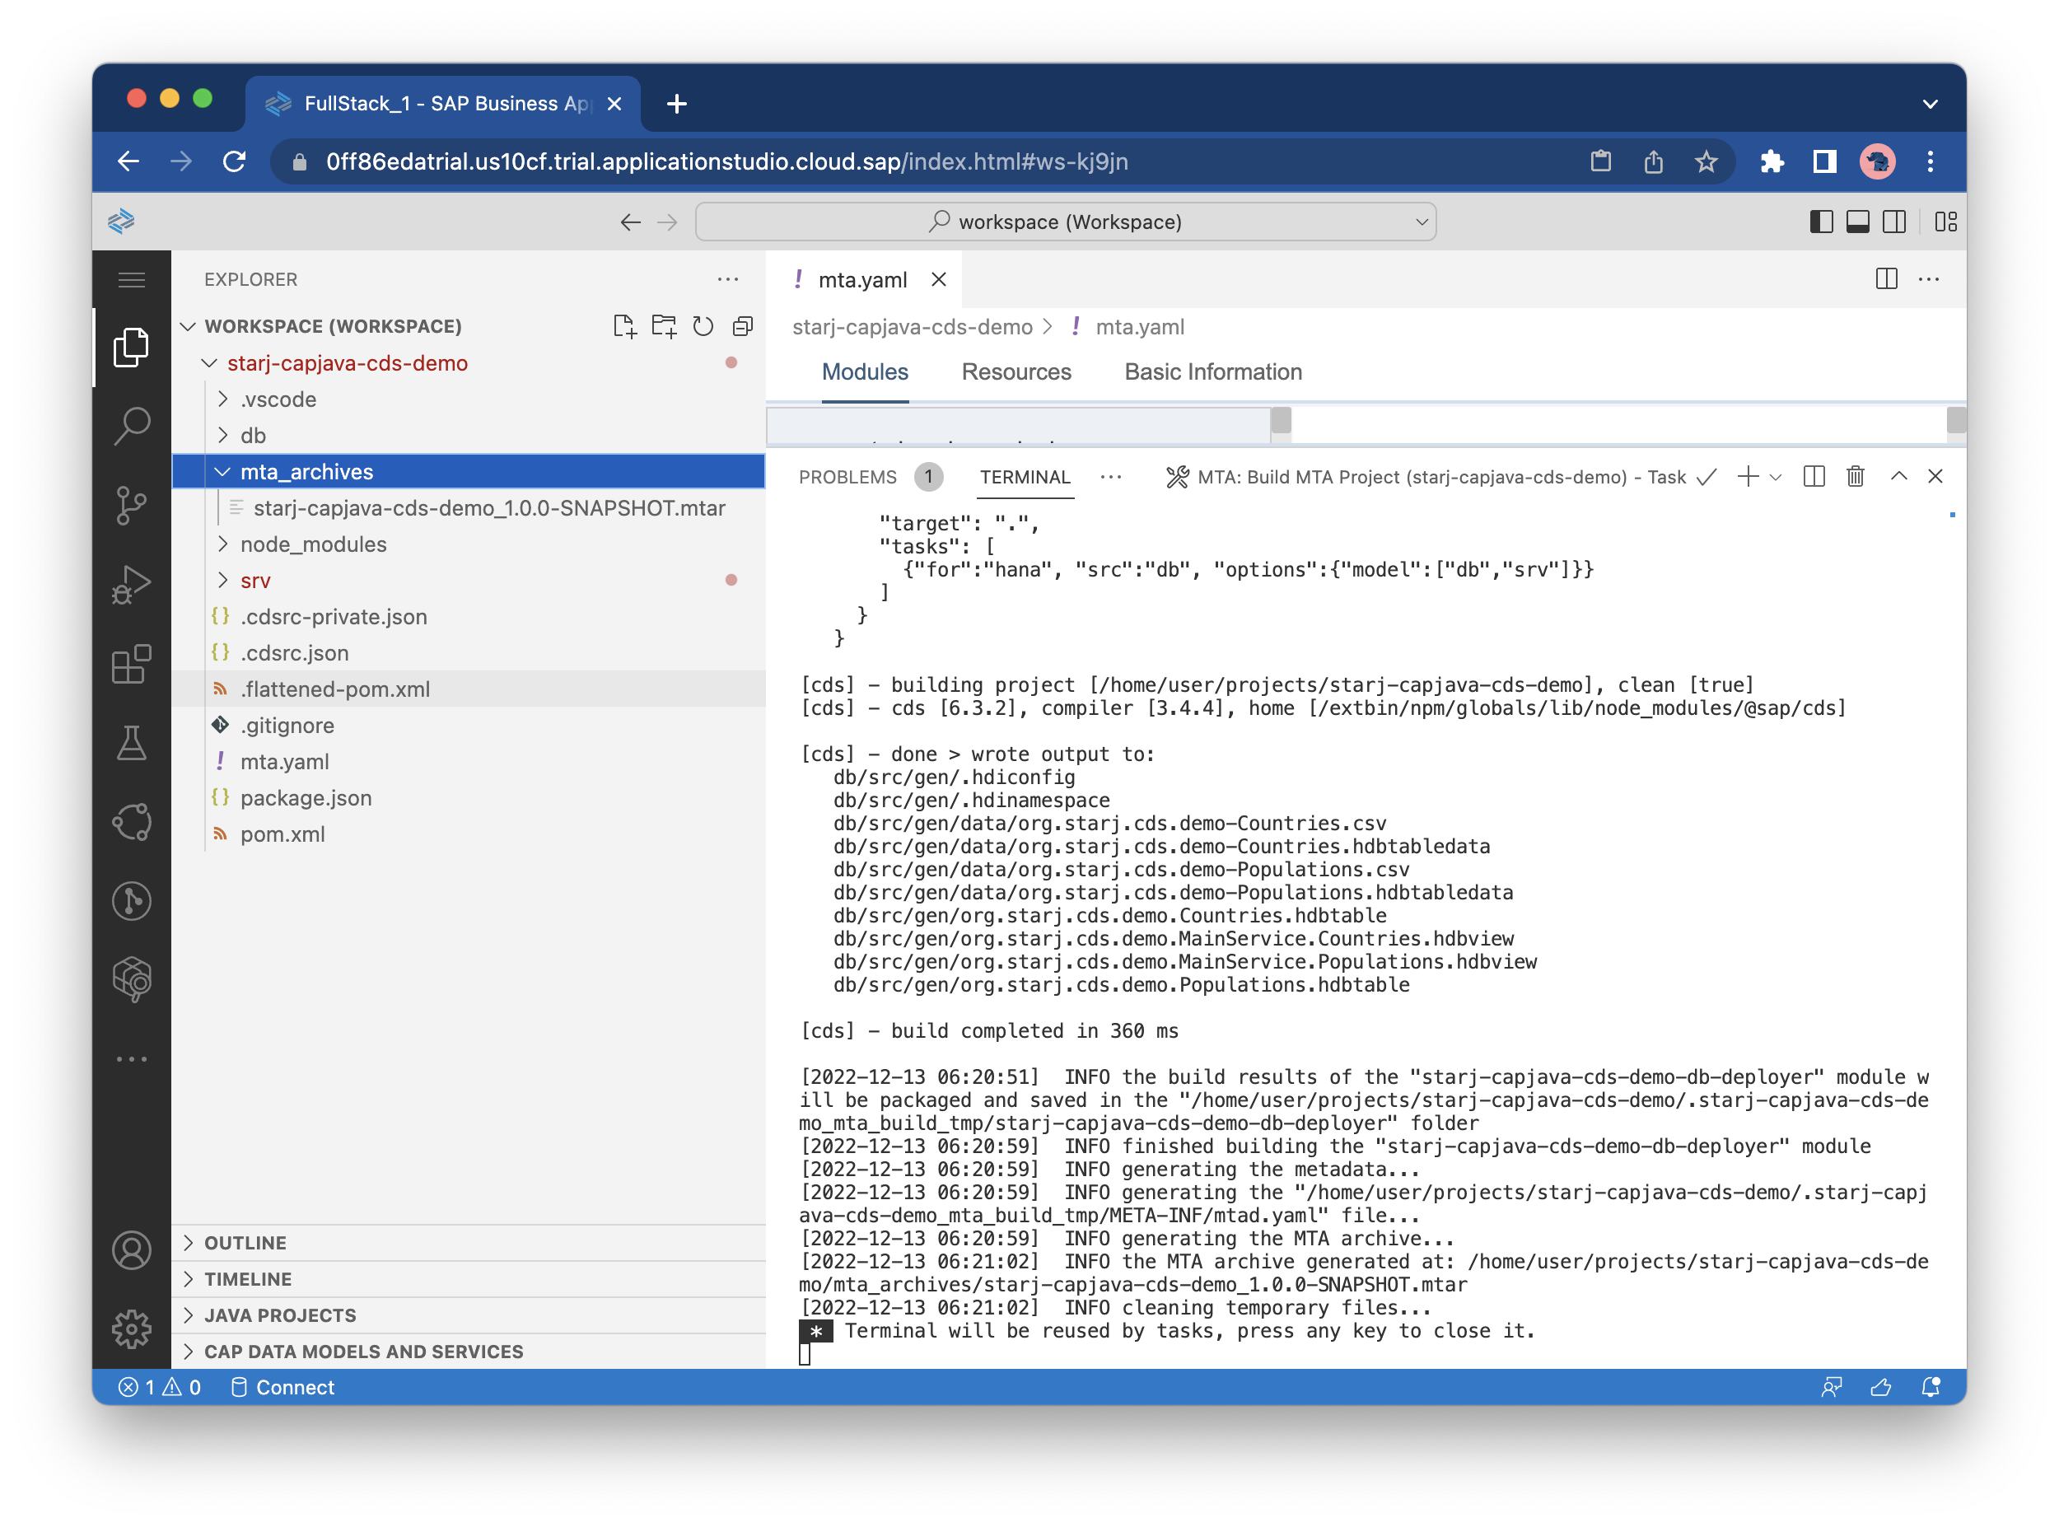Switch to the PROBLEMS panel tab
2059x1527 pixels.
click(847, 477)
